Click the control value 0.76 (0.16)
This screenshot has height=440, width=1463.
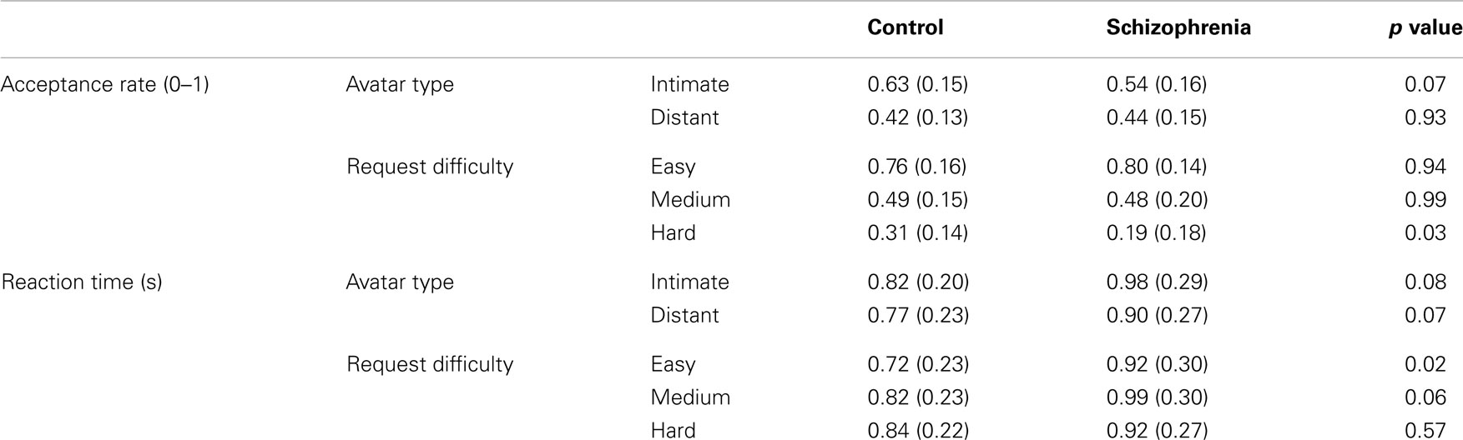917,167
